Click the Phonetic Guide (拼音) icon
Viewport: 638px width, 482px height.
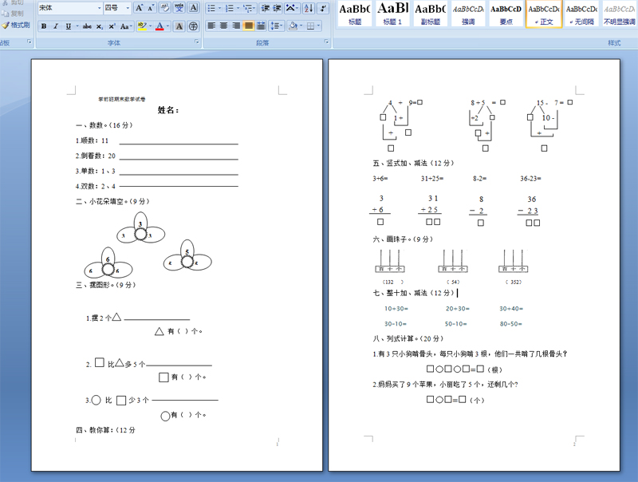coord(179,8)
